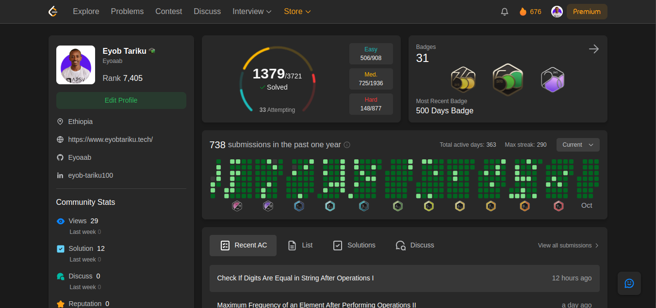Select the 500 Days badge icon
This screenshot has width=656, height=308.
(508, 79)
